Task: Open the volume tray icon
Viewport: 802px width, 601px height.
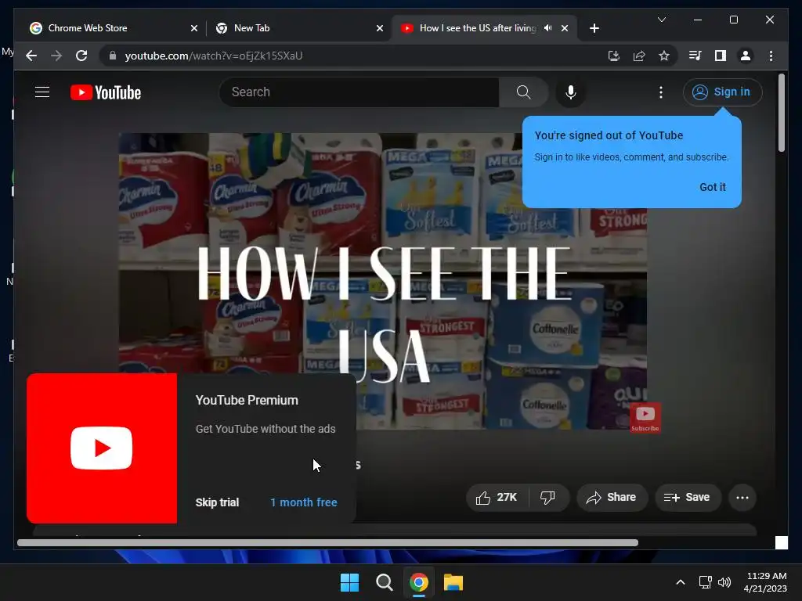Action: coord(724,582)
